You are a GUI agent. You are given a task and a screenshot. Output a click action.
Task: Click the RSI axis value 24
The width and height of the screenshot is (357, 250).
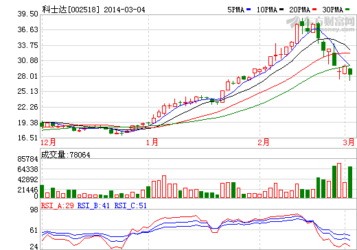pos(34,247)
